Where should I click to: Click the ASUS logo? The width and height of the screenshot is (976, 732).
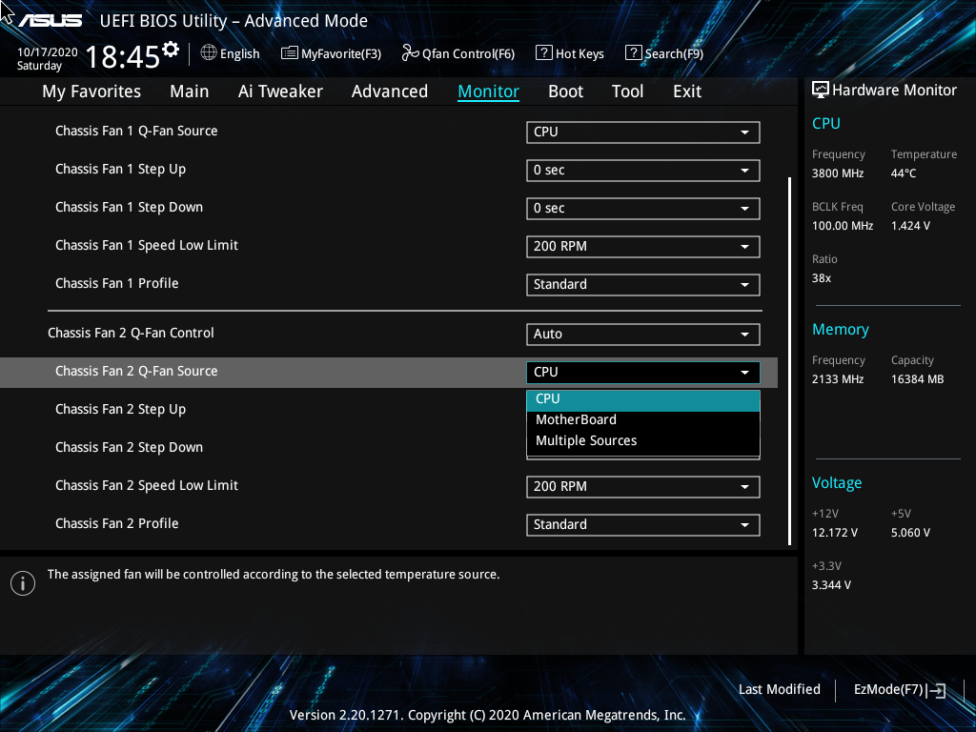[x=50, y=21]
